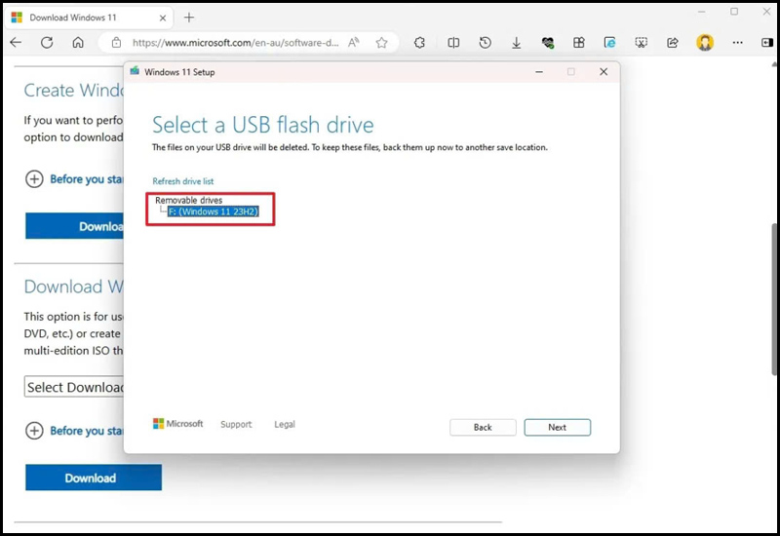Click the webpage vertical scrollbar

pyautogui.click(x=774, y=298)
